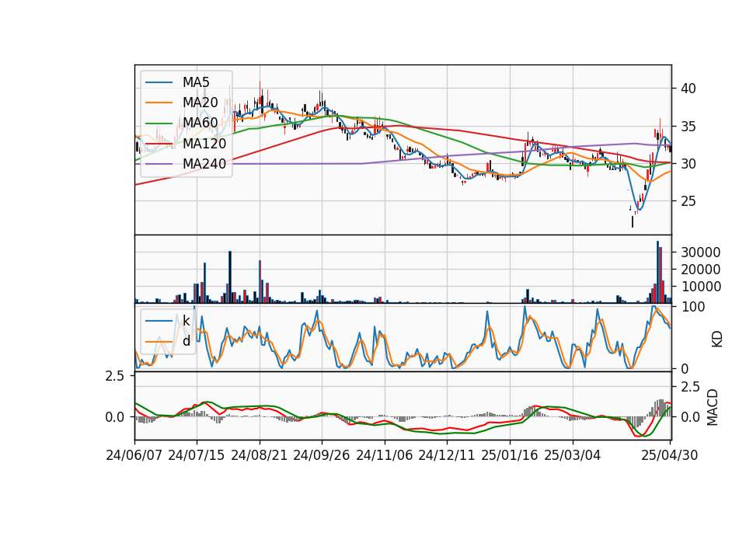Image resolution: width=746 pixels, height=536 pixels.
Task: Click the MA240 legend label
Action: click(x=204, y=164)
